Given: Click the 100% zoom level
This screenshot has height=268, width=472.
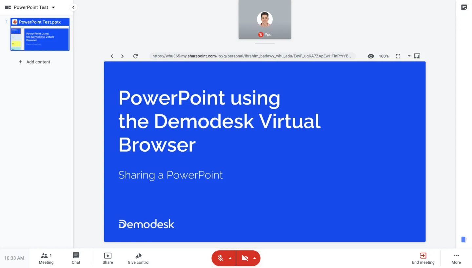Looking at the screenshot, I should click(x=384, y=56).
